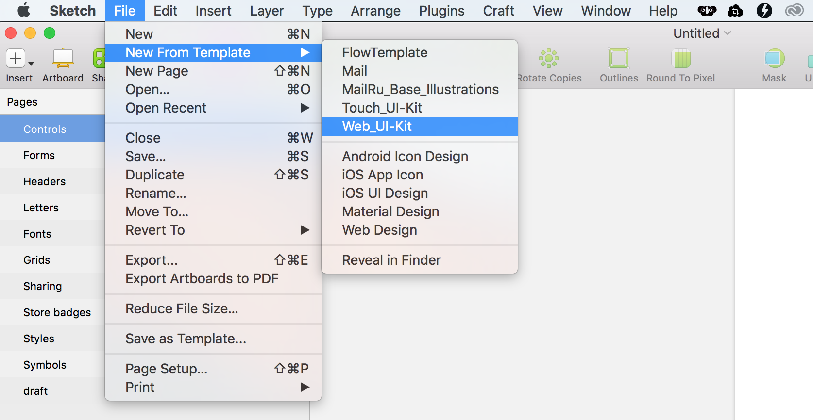
Task: Select the Forms page in sidebar
Action: (x=39, y=155)
